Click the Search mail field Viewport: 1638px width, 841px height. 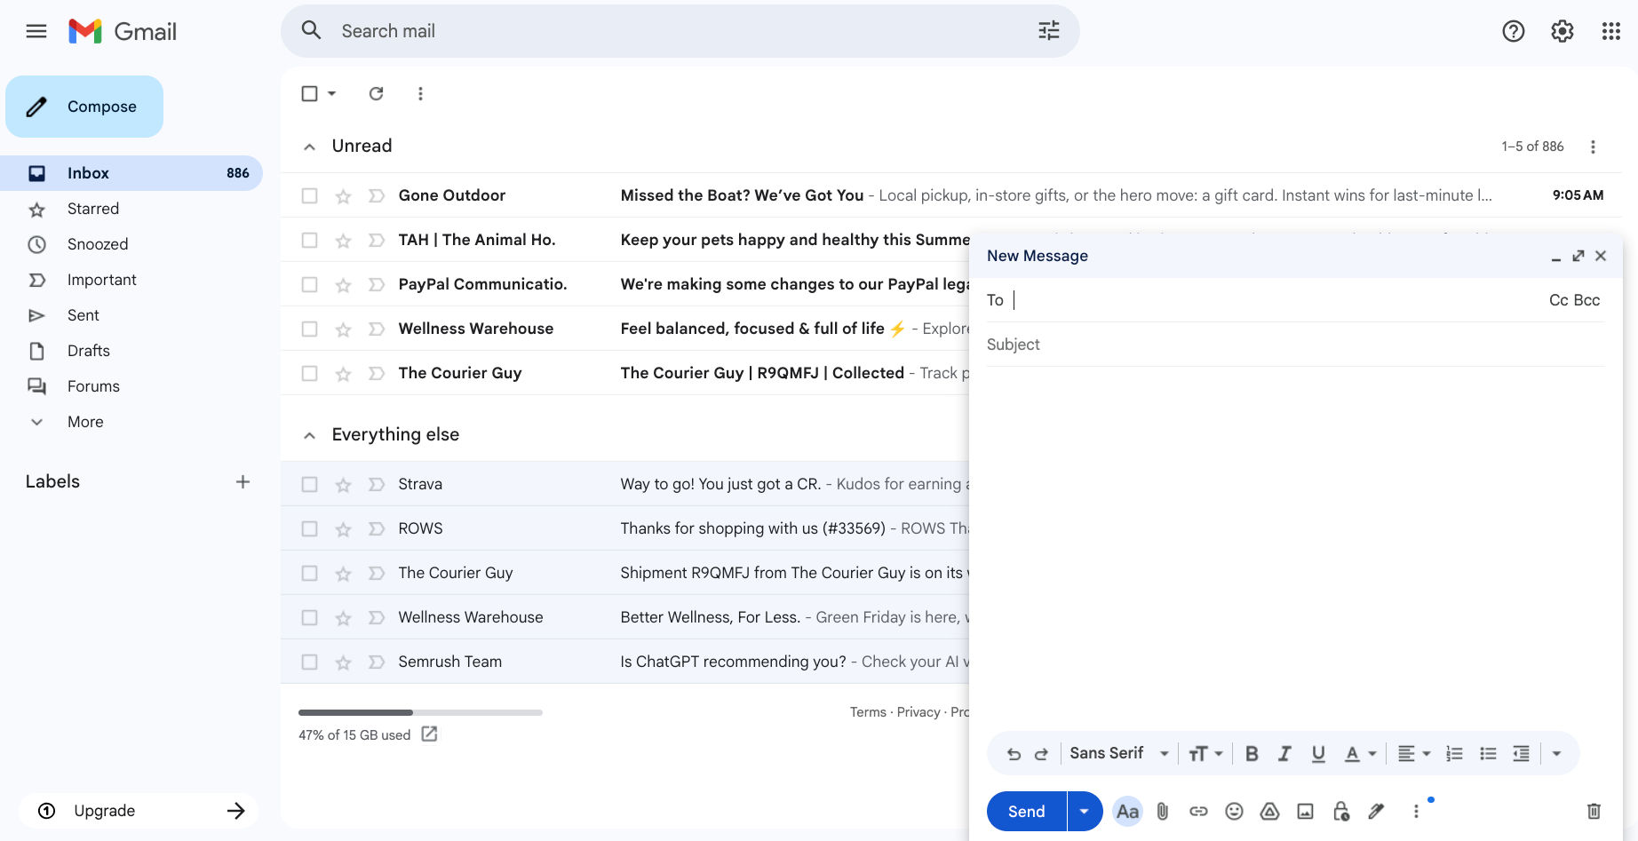(680, 31)
